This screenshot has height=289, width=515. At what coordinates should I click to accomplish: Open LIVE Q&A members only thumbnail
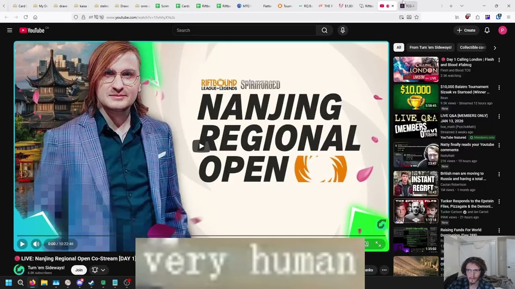click(x=416, y=126)
